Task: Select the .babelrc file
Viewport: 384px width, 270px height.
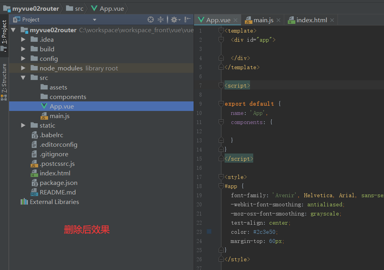Action: coord(47,135)
